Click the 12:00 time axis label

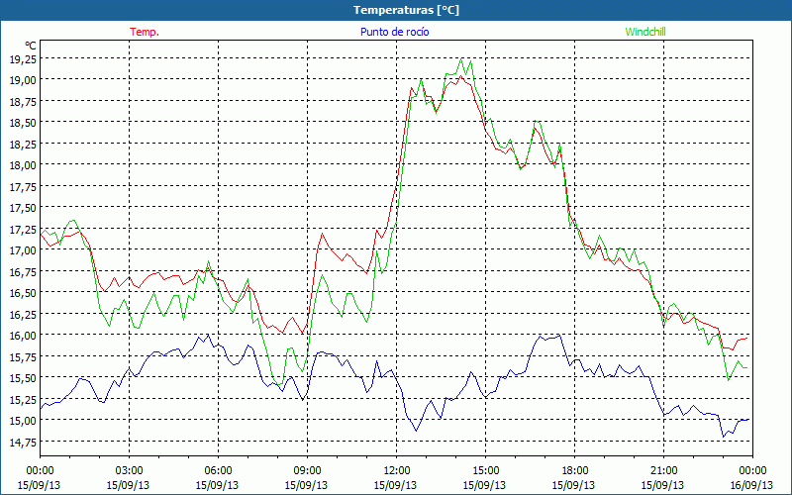coord(397,471)
